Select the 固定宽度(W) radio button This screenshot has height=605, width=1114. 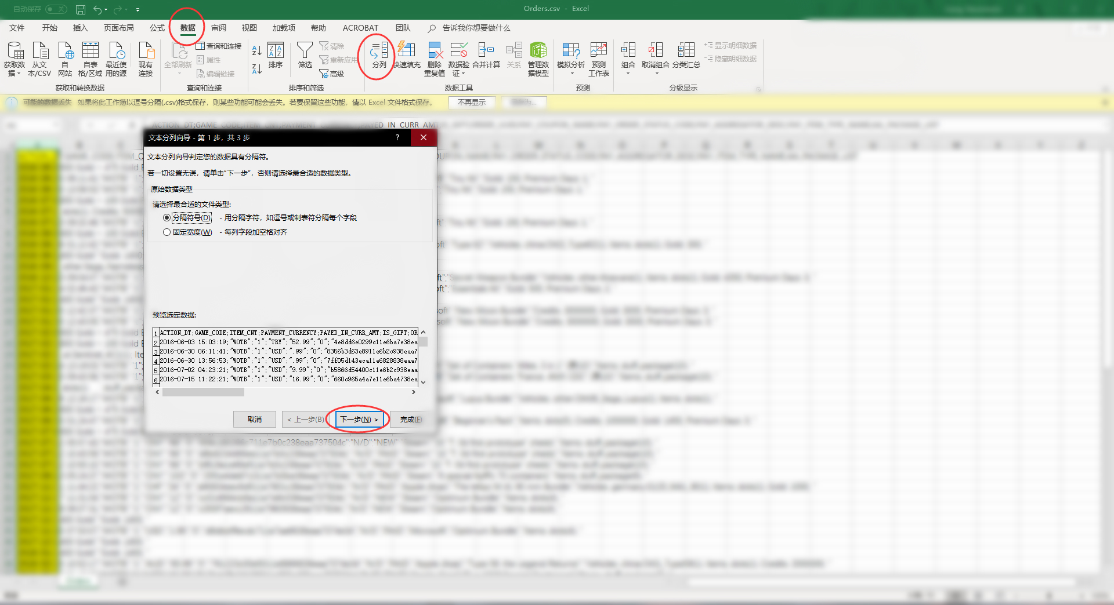click(167, 232)
